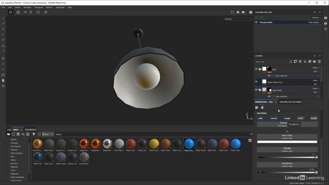
Task: Switch viewport to 3D-only perspective view icon
Action: (10, 12)
